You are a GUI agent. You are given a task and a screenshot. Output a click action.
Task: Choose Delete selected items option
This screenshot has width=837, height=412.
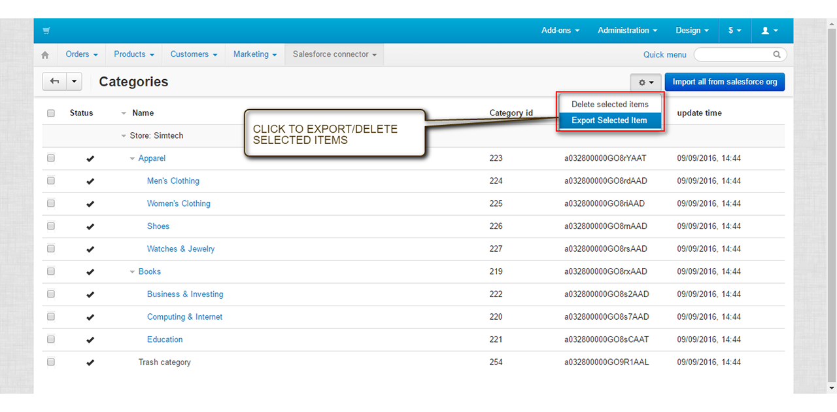(609, 105)
